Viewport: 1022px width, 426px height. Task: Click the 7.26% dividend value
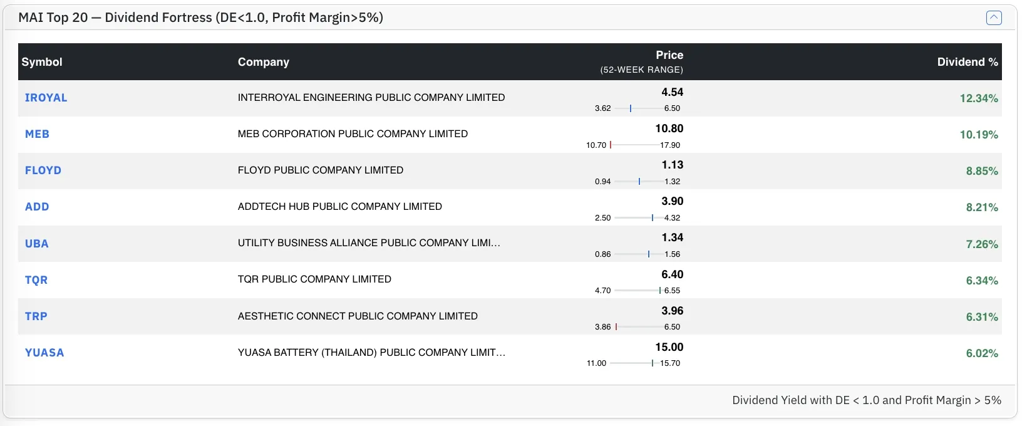click(982, 244)
